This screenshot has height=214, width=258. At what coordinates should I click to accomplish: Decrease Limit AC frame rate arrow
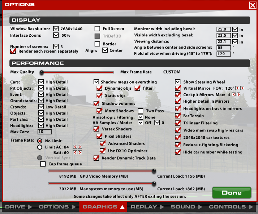click(75, 147)
